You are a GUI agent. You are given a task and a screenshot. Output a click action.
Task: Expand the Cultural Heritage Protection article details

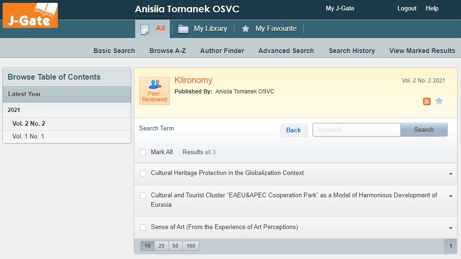pyautogui.click(x=451, y=174)
